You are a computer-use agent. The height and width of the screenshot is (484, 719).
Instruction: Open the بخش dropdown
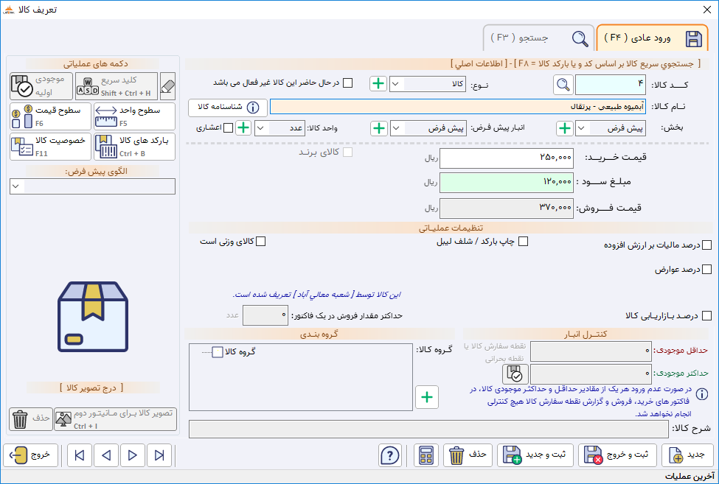[x=581, y=129]
